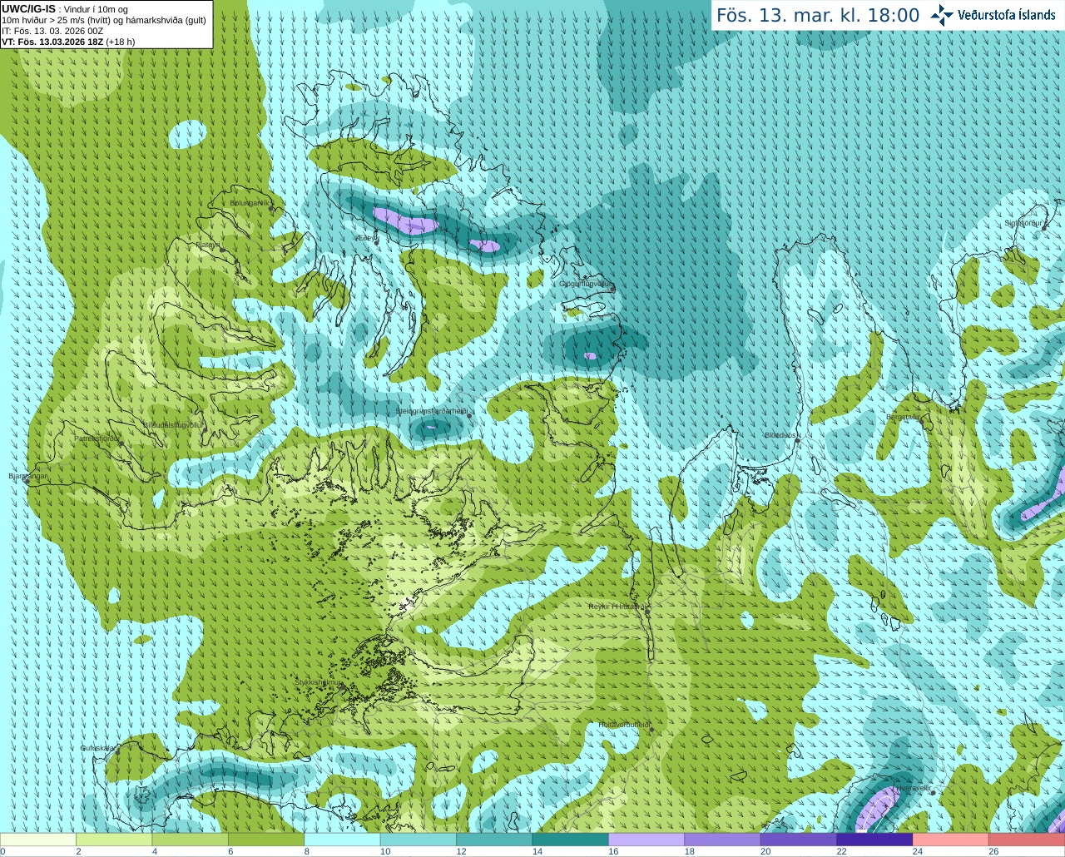
Task: Click the 4–6 m/s green legend swatch
Action: tap(191, 840)
